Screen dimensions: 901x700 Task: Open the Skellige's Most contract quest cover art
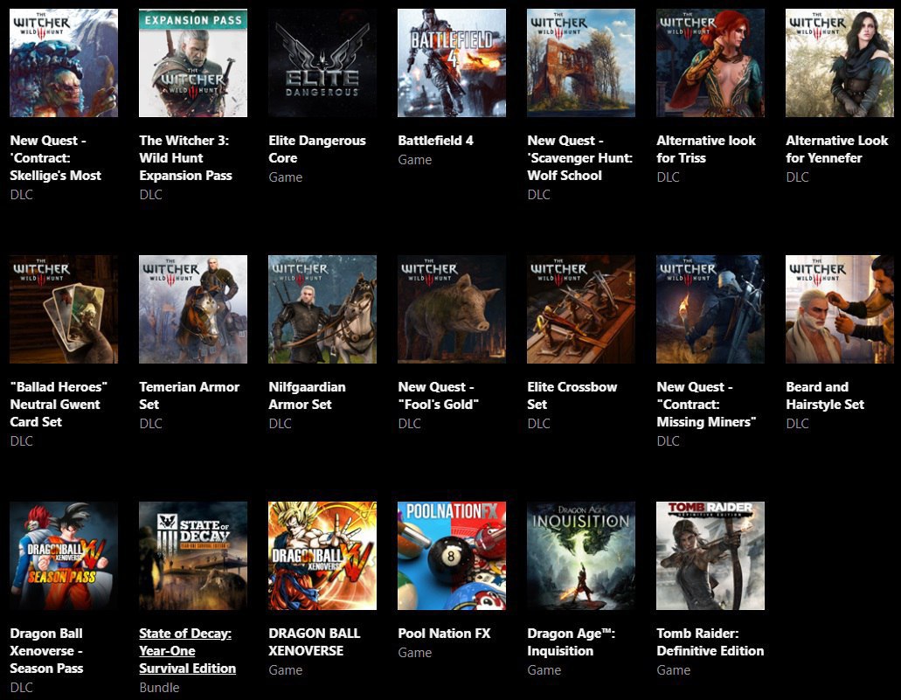64,63
